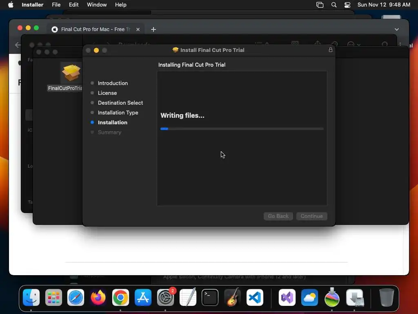This screenshot has height=314, width=418.
Task: Select the Installation Type step
Action: [x=118, y=113]
